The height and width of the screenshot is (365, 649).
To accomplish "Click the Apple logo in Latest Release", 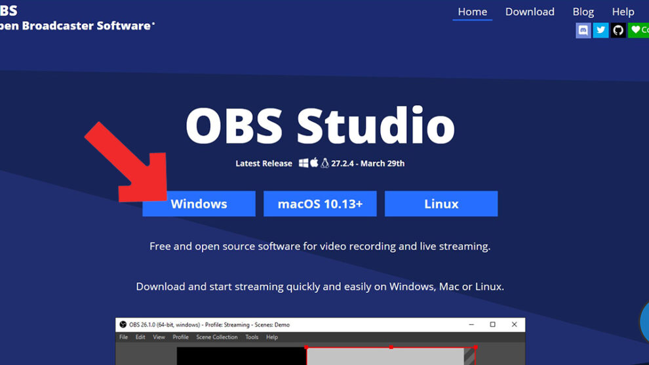I will coord(314,162).
